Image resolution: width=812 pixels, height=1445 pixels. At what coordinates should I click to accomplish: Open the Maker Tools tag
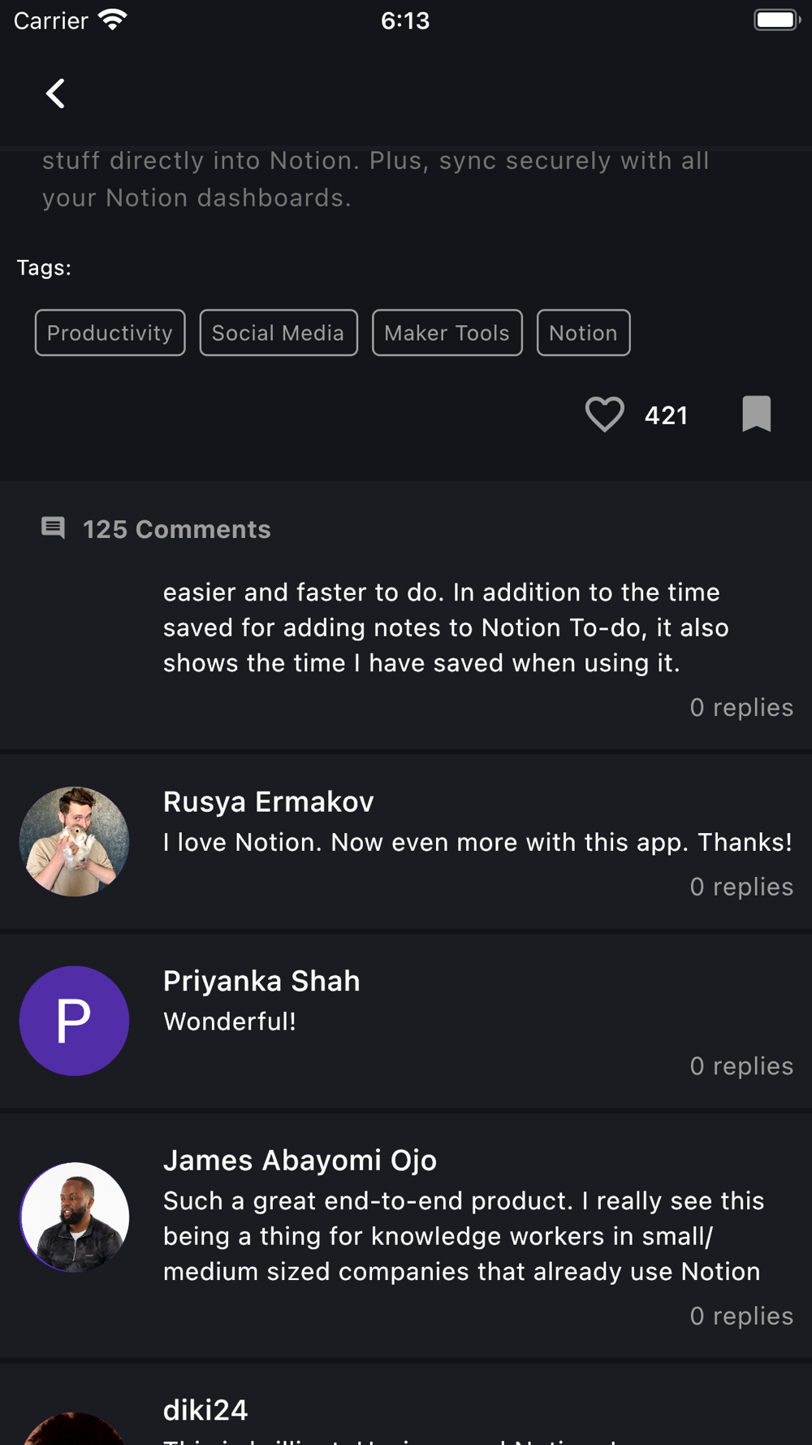point(447,332)
